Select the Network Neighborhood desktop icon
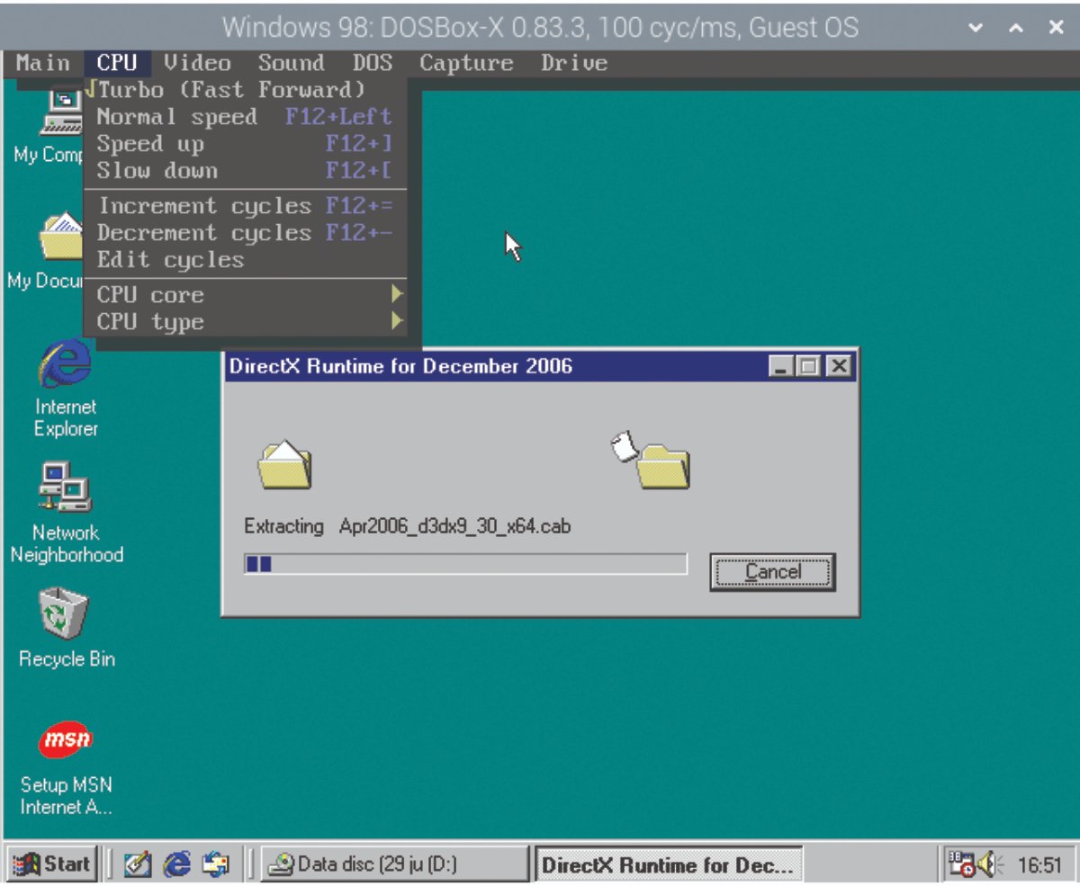The height and width of the screenshot is (886, 1080). [66, 515]
